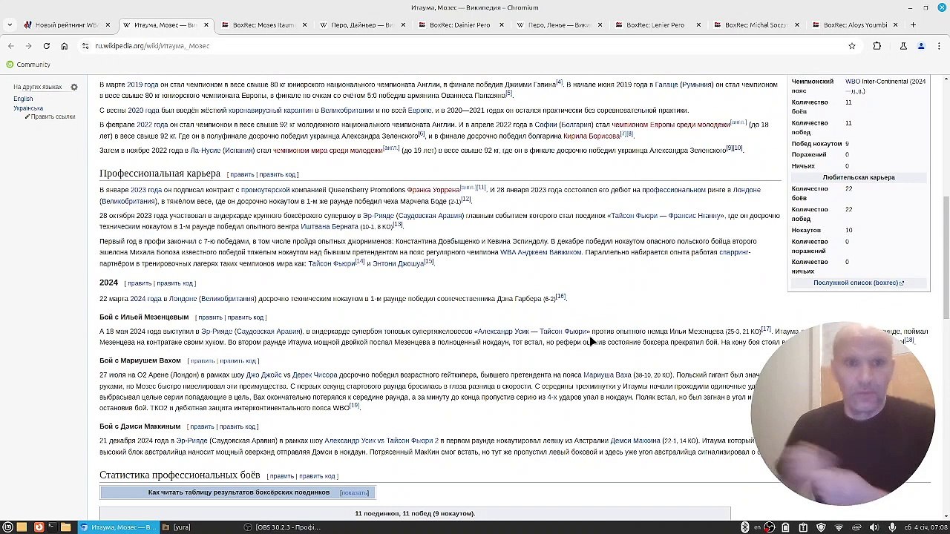Open the 'Queensberry Promotions' owner 'Фрэнка Уоррена' link

tap(433, 190)
